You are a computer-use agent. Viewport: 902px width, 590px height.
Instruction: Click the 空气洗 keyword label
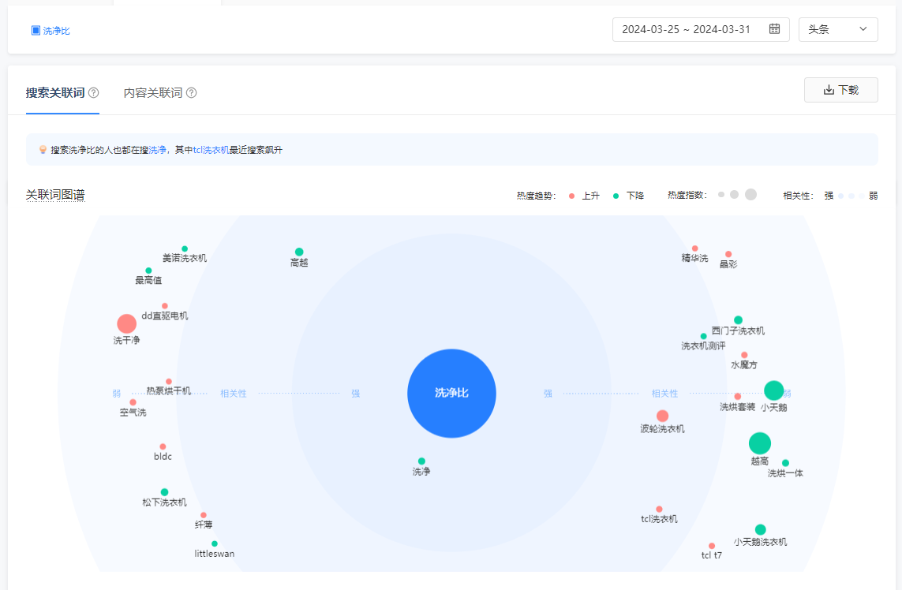133,413
